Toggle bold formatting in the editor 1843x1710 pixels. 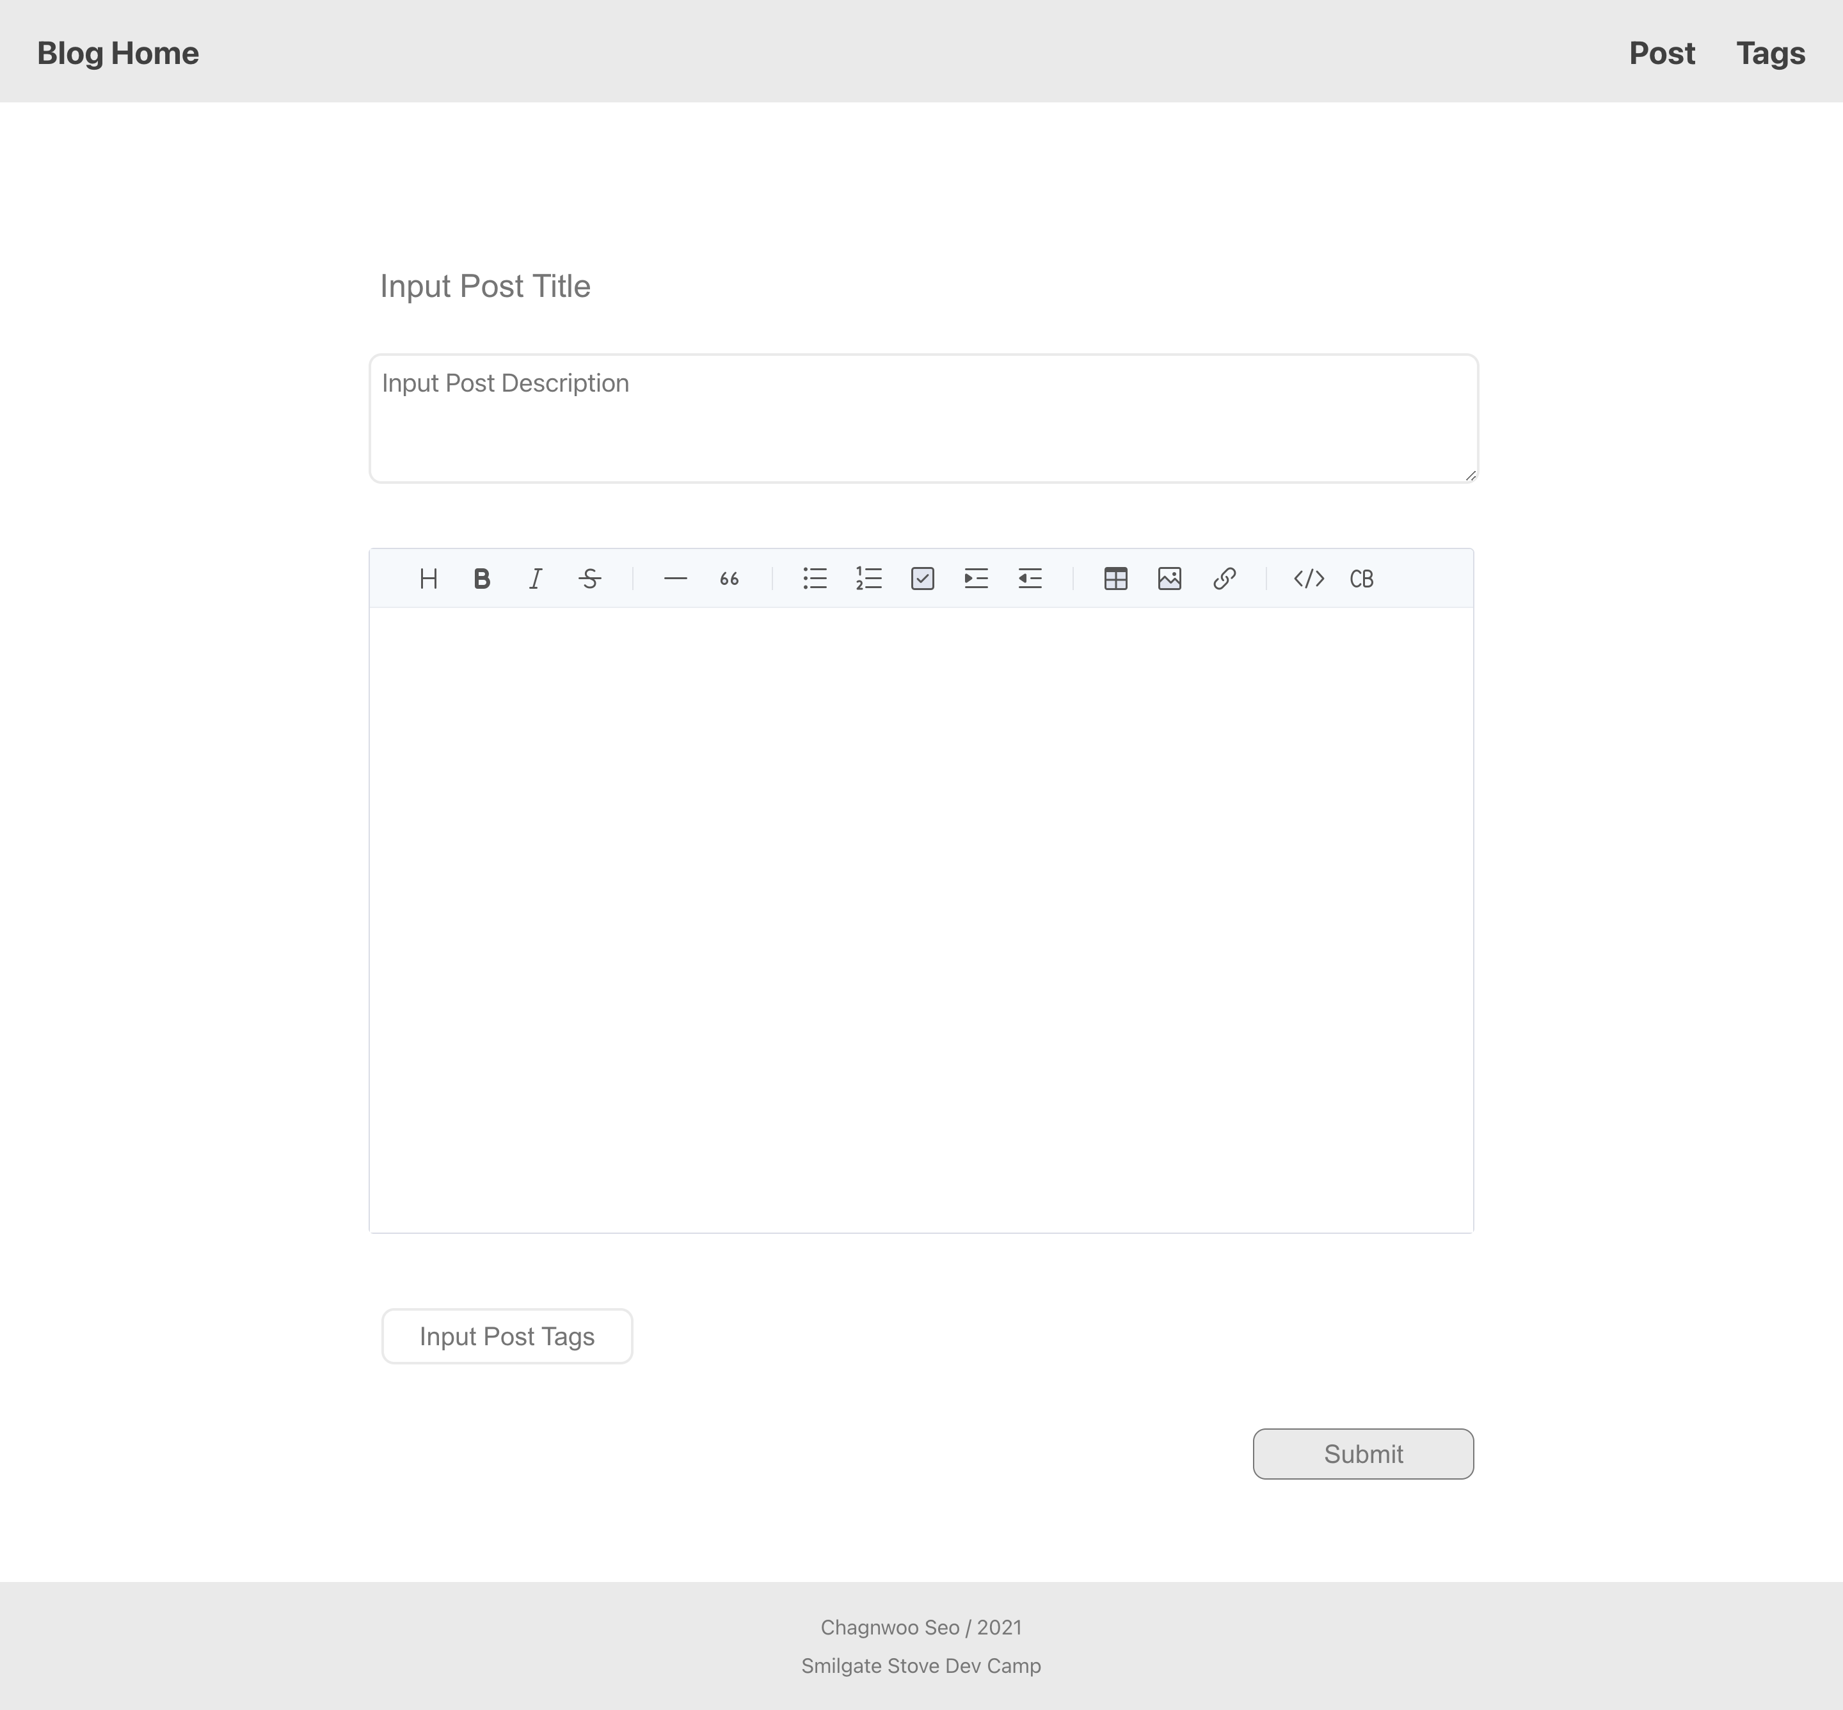[x=482, y=579]
